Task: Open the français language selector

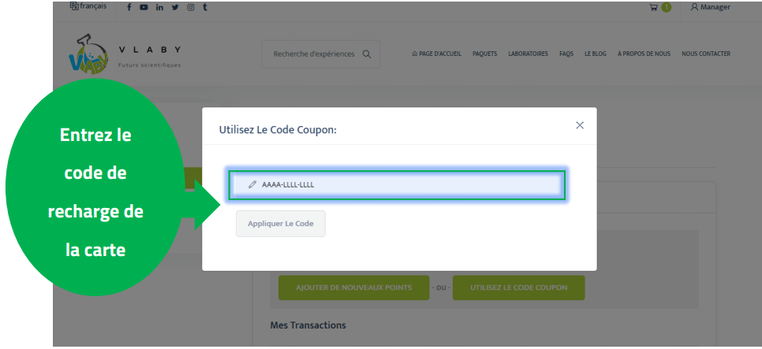Action: [x=89, y=6]
